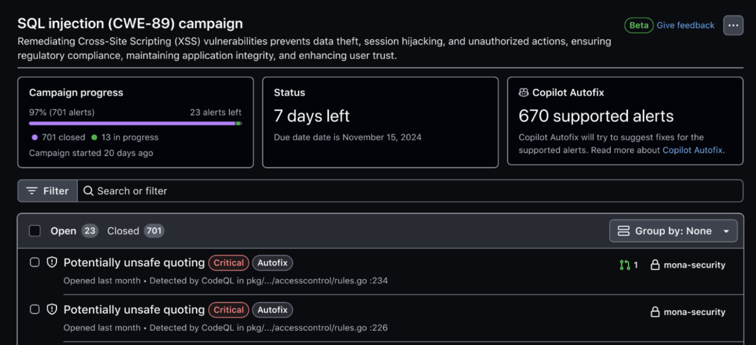
Task: Switch to the Closed 701 alerts tab
Action: 136,231
